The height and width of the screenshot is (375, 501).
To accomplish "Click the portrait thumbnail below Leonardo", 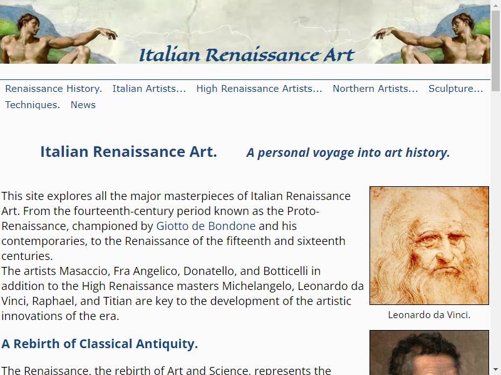I will [x=429, y=352].
